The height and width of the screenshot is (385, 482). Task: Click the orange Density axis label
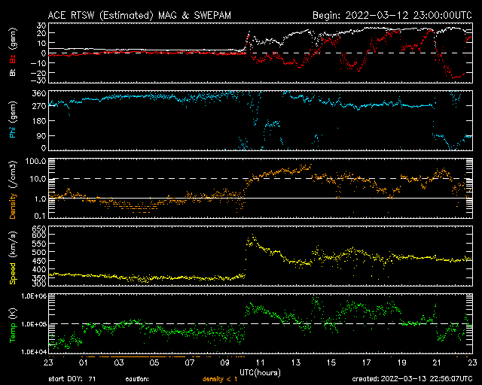coord(12,188)
